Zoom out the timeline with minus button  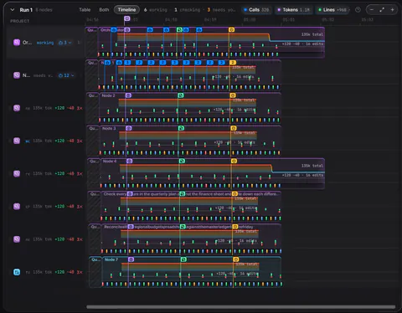372,10
